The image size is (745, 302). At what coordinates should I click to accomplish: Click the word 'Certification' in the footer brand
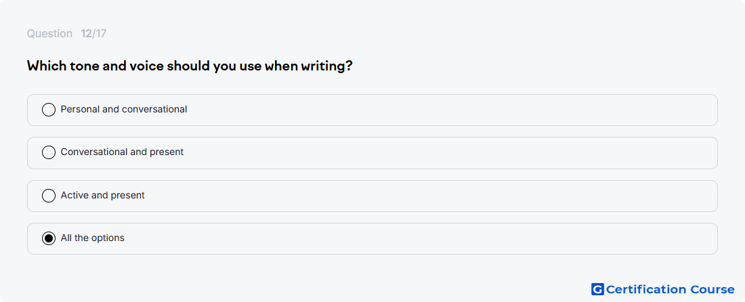point(646,289)
